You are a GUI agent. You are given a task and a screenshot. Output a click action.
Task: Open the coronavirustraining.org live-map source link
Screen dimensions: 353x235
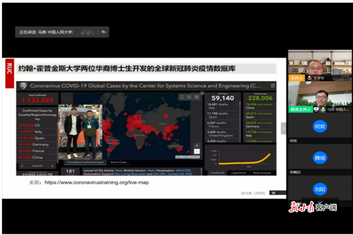point(96,182)
